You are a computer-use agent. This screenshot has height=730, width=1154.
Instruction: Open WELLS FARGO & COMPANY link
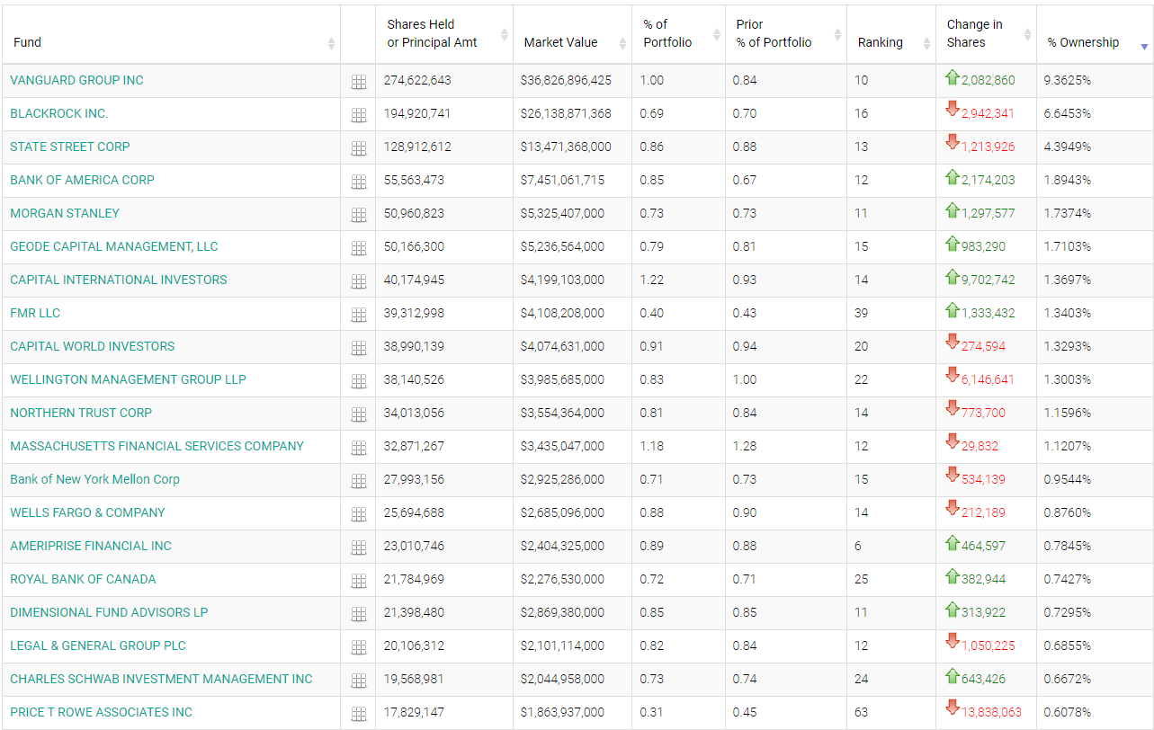coord(87,512)
